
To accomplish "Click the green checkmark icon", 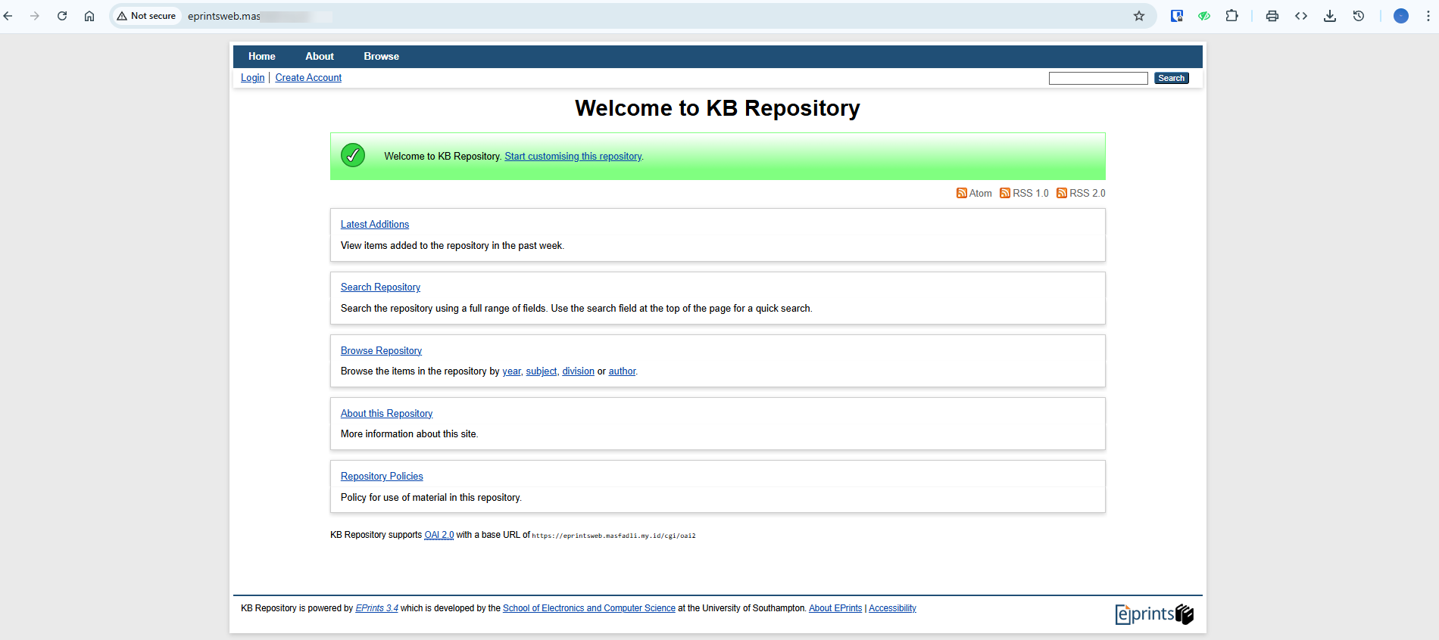I will (353, 155).
